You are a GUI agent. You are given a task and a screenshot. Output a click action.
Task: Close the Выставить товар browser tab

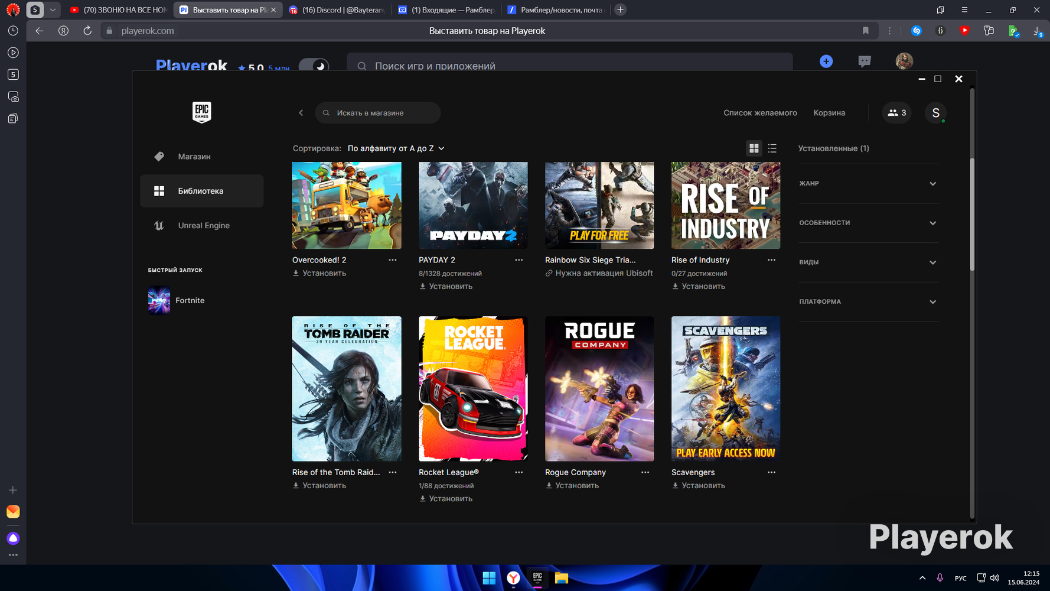click(x=273, y=10)
